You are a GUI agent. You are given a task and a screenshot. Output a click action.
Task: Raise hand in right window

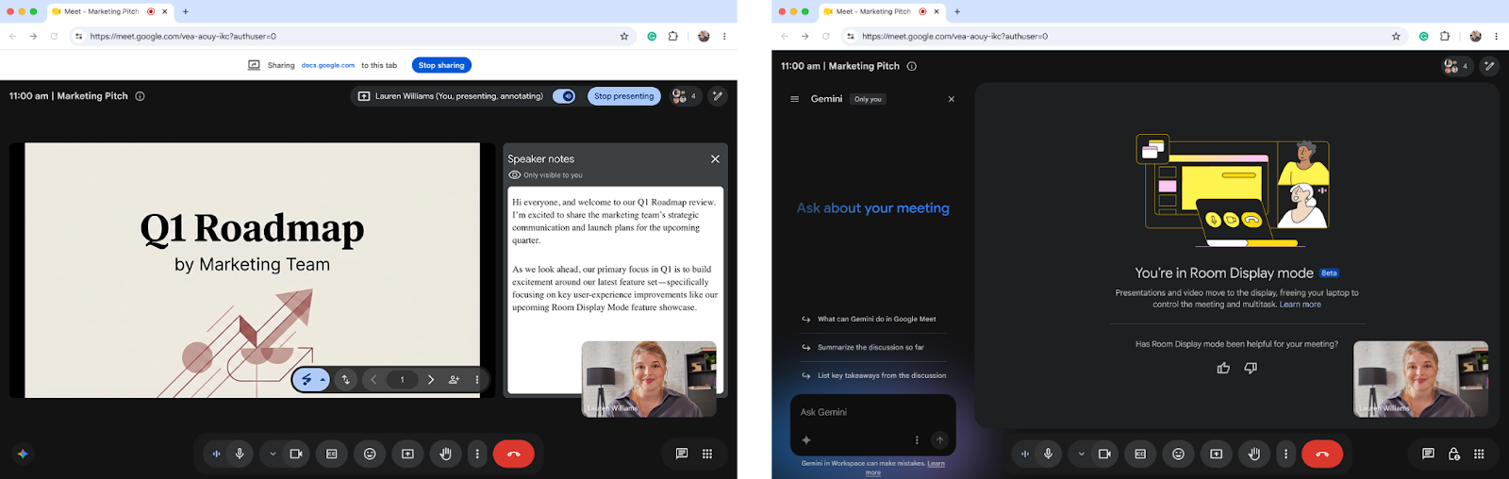click(1253, 454)
